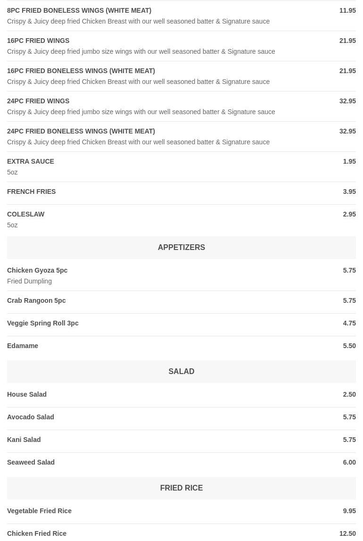363x541 pixels.
Task: Select the Vegetable Fried Rice item
Action: pyautogui.click(x=40, y=511)
